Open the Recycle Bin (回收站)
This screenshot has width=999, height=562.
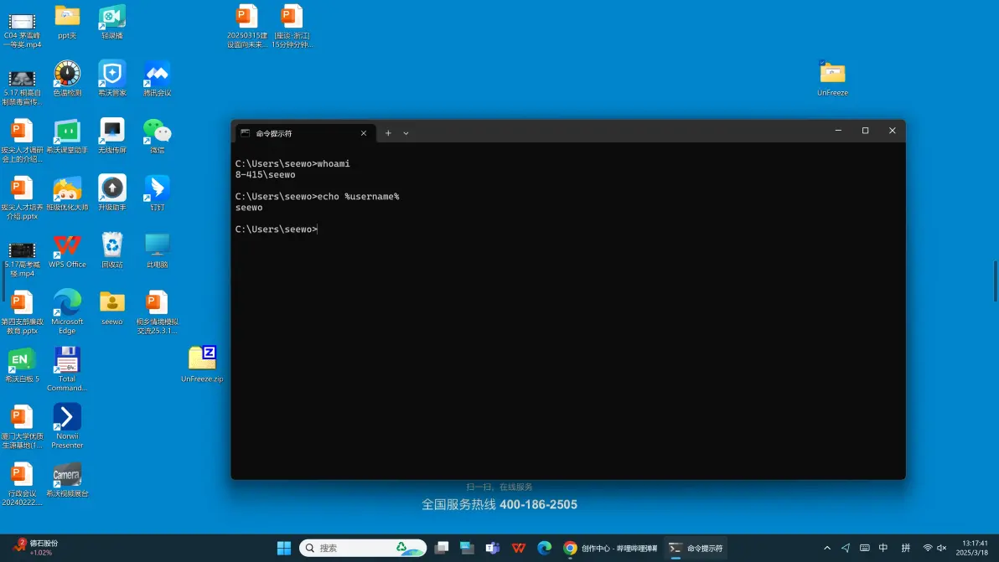pyautogui.click(x=112, y=246)
